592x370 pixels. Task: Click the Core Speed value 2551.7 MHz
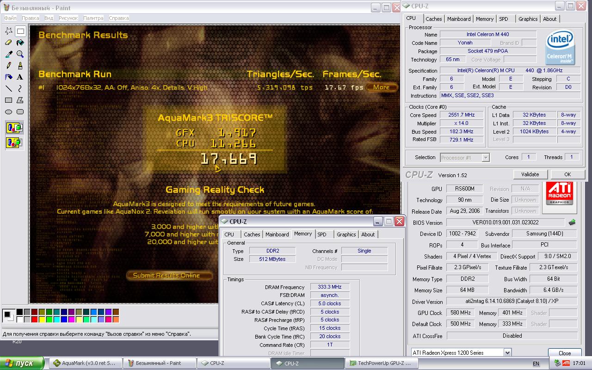(461, 115)
